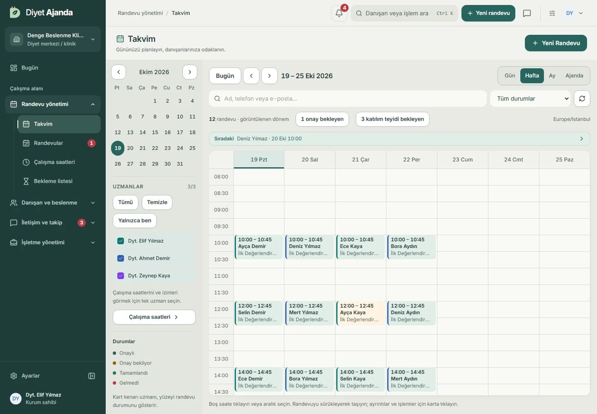Open Bekleme listesi in sidebar
Screen dimensions: 597x414
pos(53,181)
